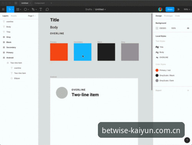The width and height of the screenshot is (192, 145).
Task: Click the Body text on canvas
Action: [x=54, y=27]
